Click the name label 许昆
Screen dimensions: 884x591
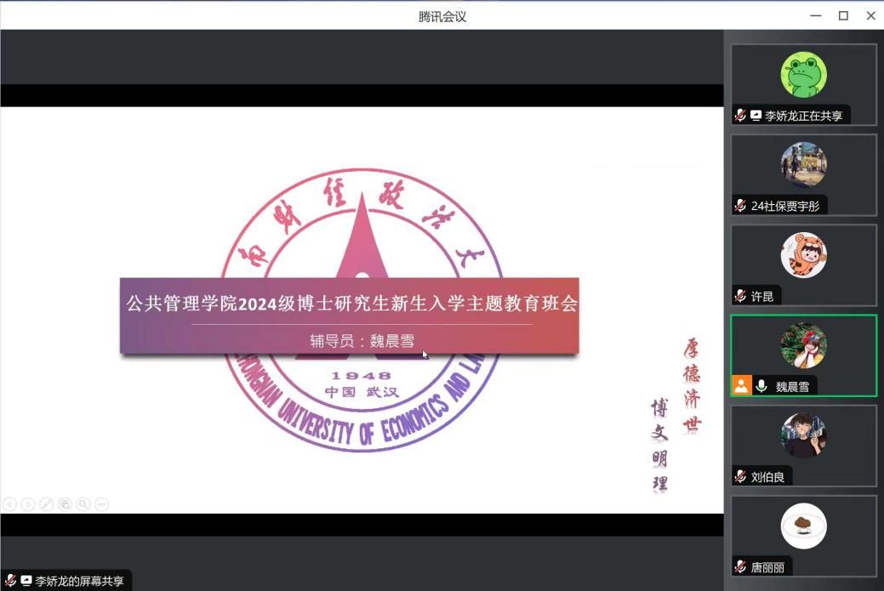762,296
